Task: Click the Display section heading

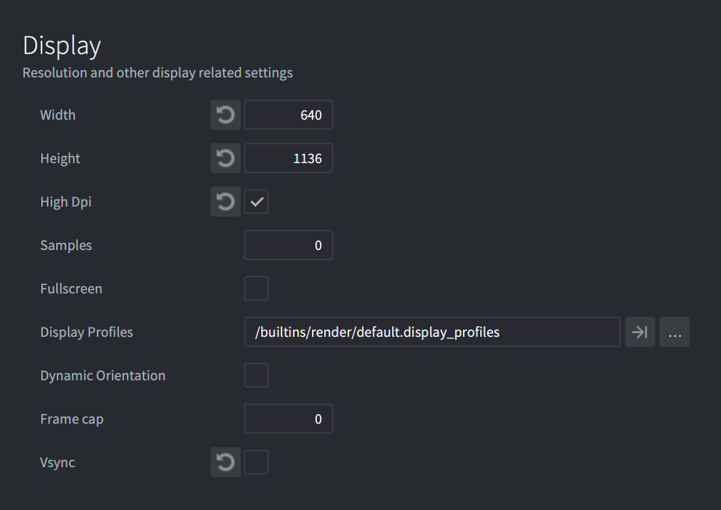Action: 62,46
